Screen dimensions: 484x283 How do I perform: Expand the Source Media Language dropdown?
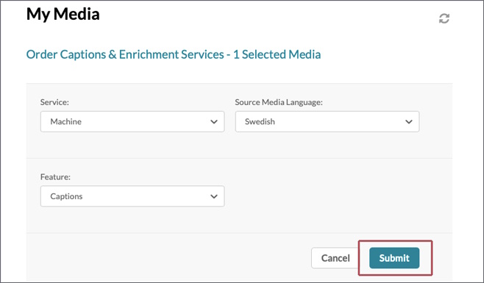(x=327, y=121)
